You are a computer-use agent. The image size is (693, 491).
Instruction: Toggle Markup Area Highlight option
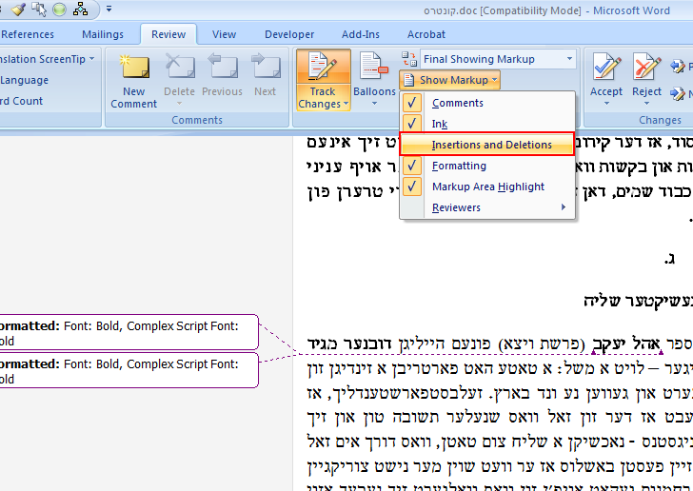click(x=487, y=187)
